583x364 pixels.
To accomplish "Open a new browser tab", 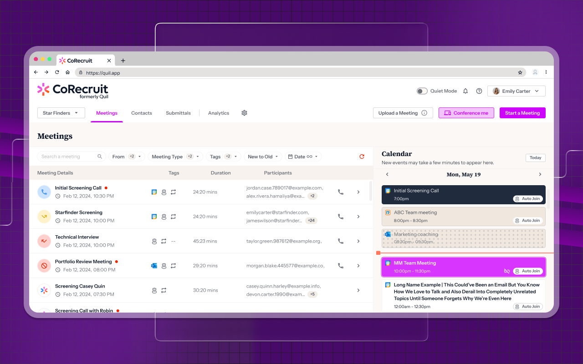I will [x=123, y=61].
